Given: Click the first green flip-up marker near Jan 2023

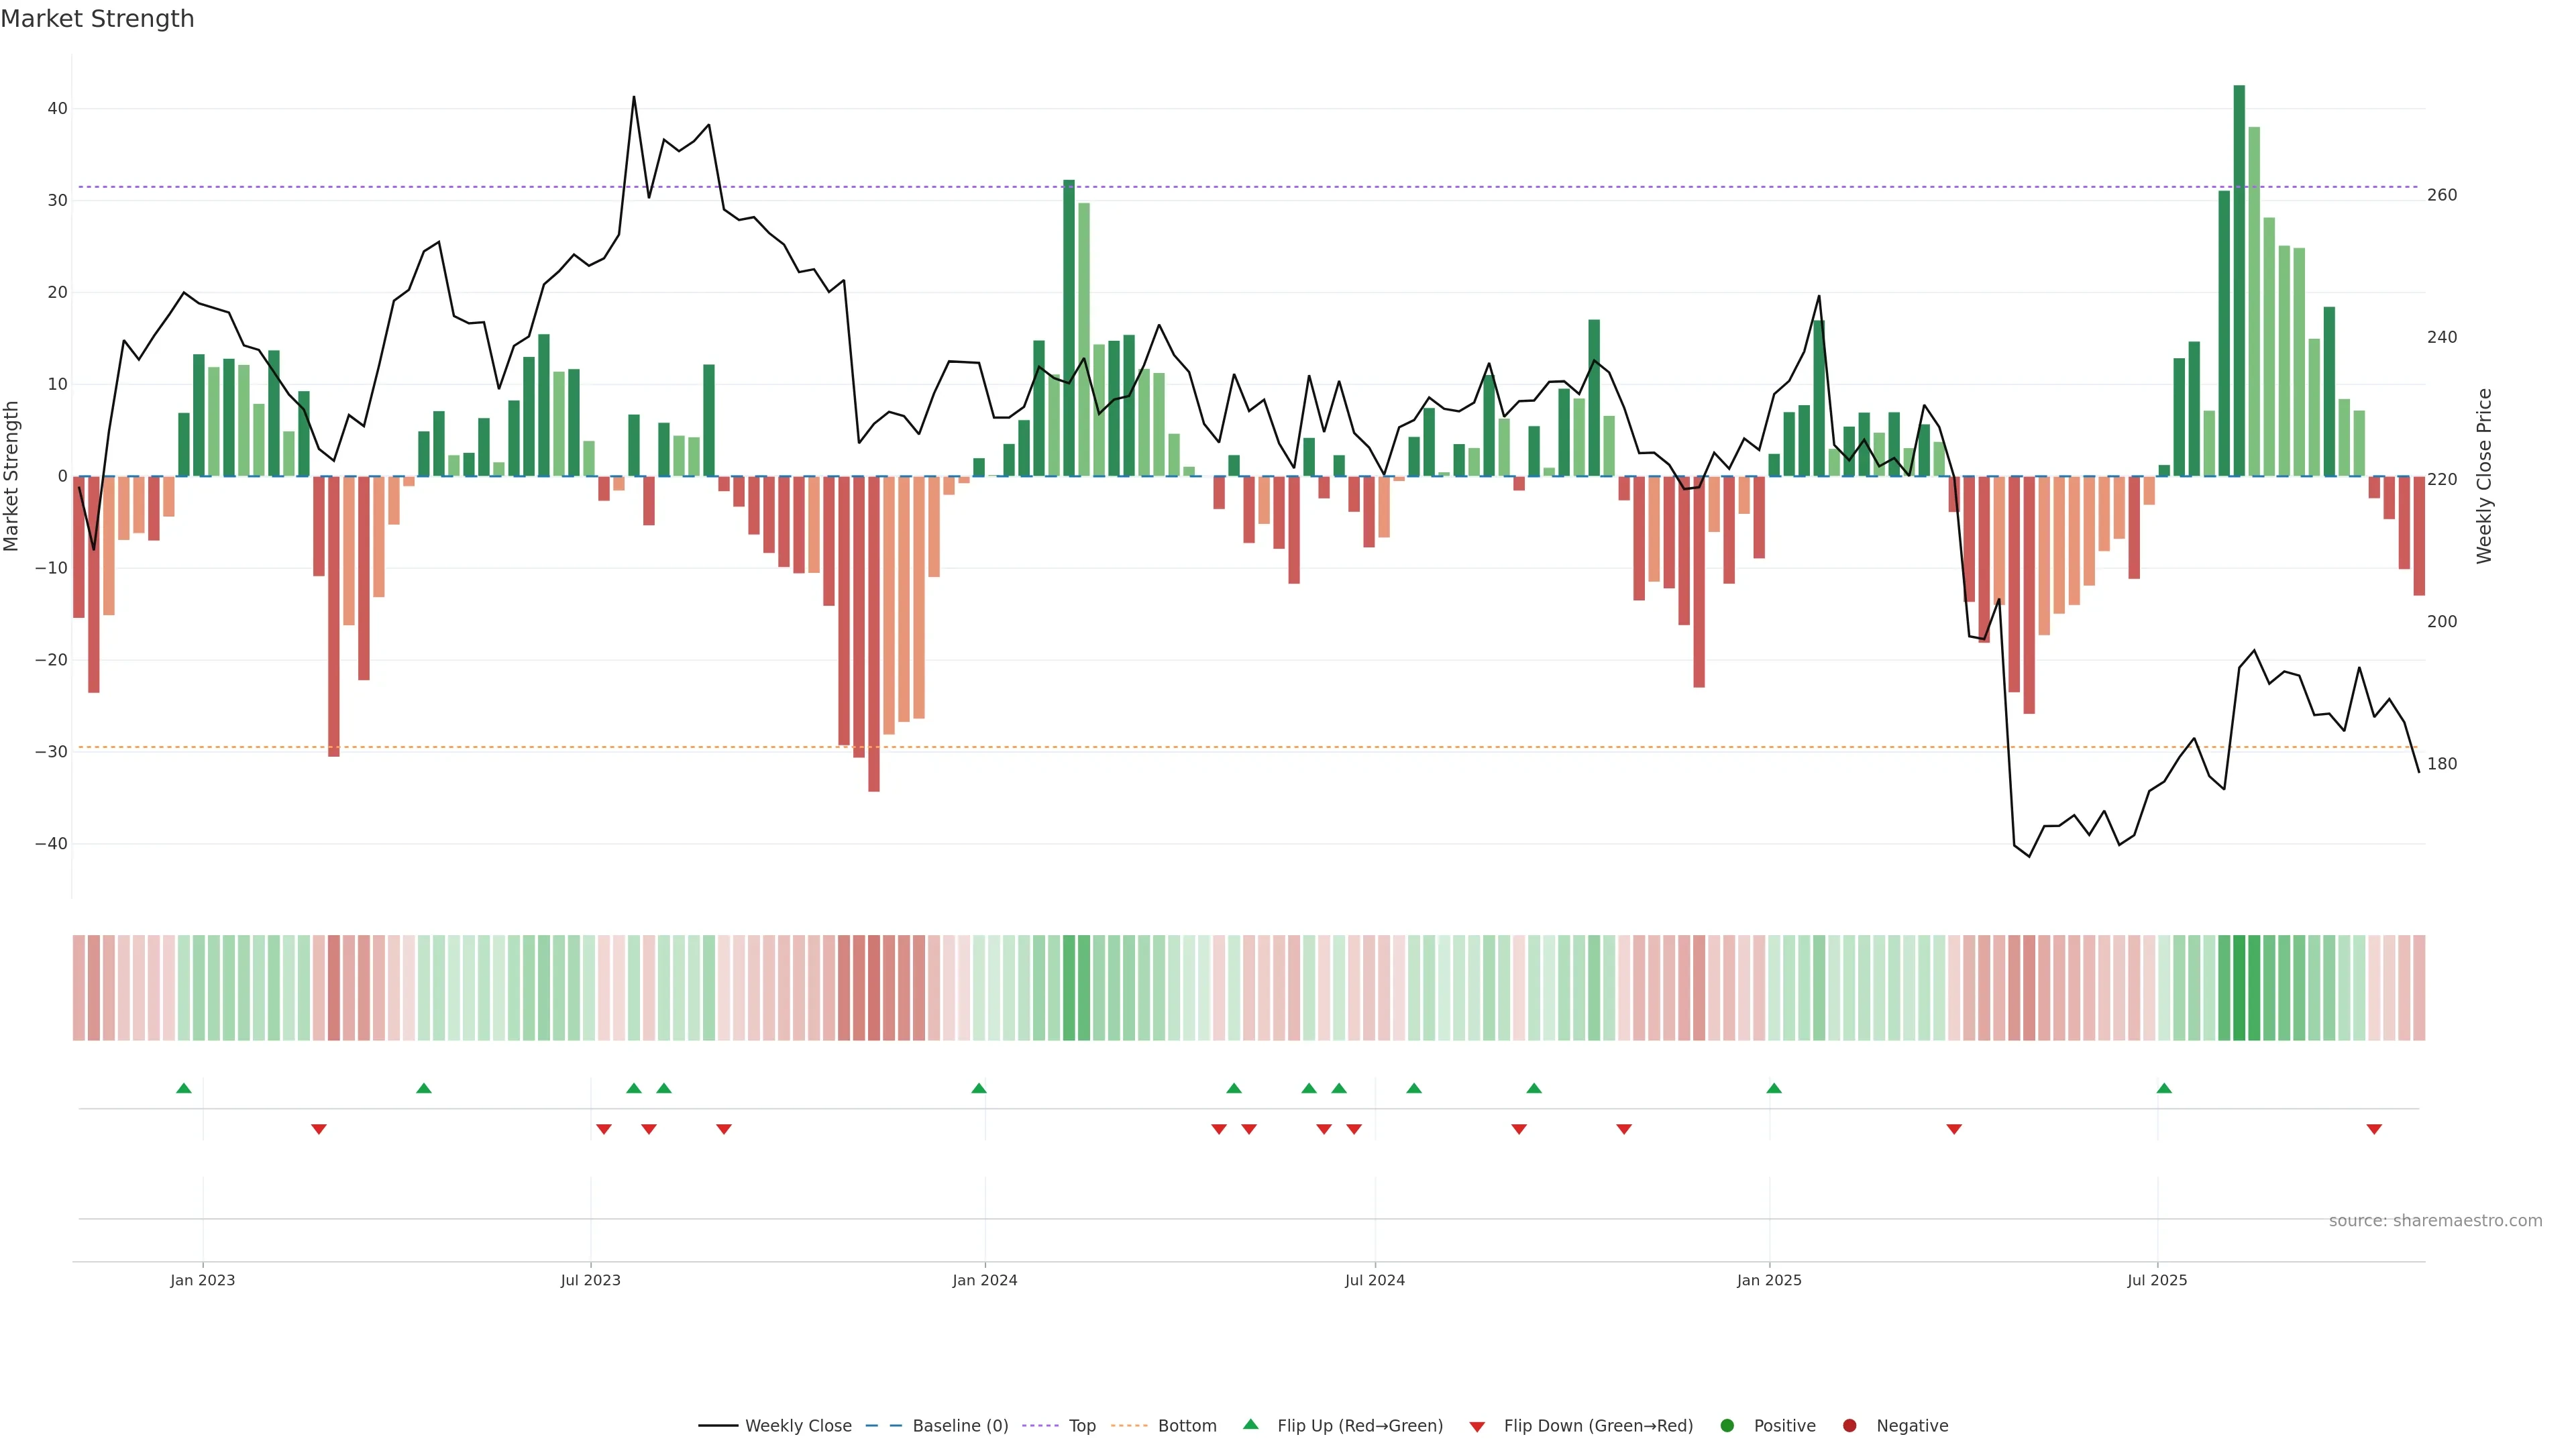Looking at the screenshot, I should (184, 1088).
